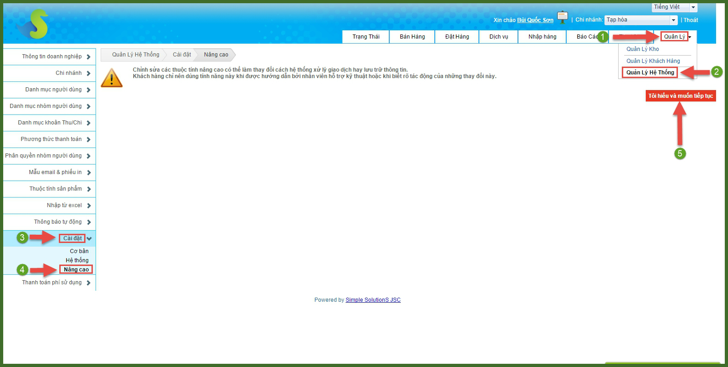
Task: Click the arrow icon beside Mẫu email & phiếu in
Action: 88,173
